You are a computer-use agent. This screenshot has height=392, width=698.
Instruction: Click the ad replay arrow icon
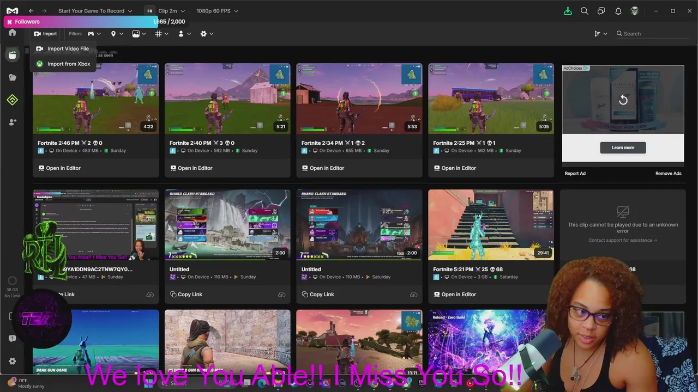[x=623, y=100]
